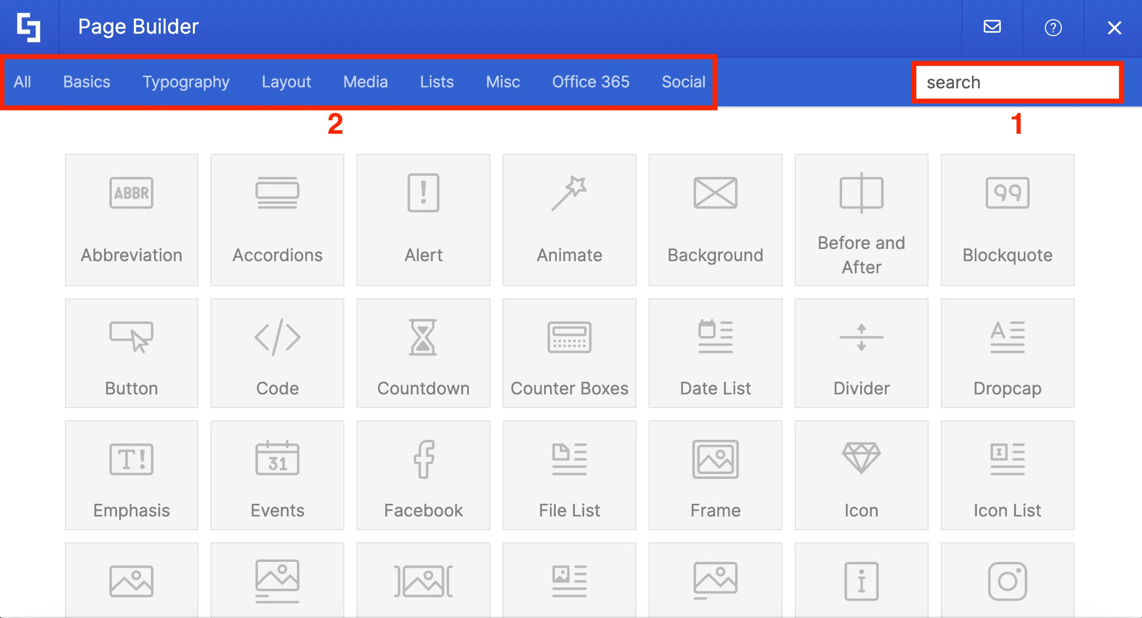Add an Icon List shortcode
Image resolution: width=1142 pixels, height=618 pixels.
1008,475
